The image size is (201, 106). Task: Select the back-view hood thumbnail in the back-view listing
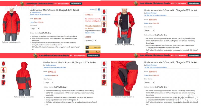tap(4, 70)
